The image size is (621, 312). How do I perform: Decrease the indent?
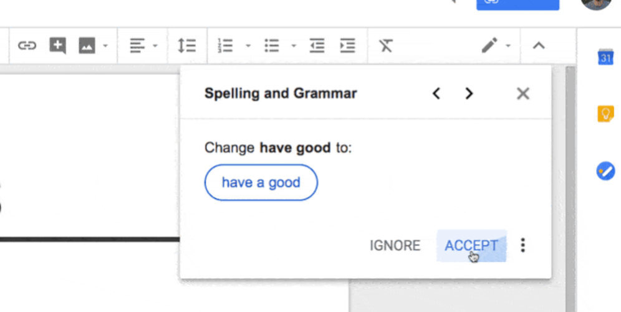(x=317, y=46)
